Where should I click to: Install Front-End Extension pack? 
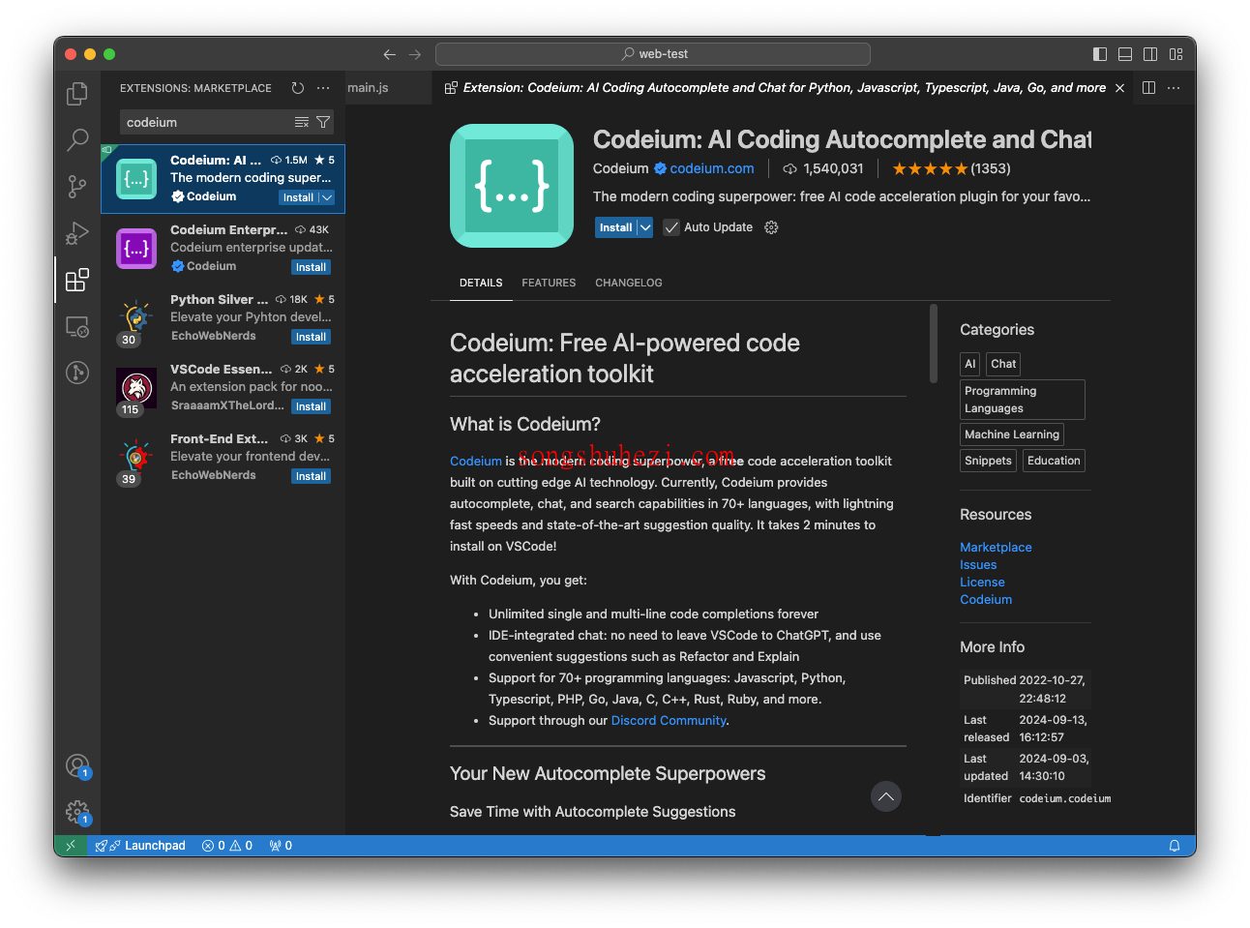[311, 476]
